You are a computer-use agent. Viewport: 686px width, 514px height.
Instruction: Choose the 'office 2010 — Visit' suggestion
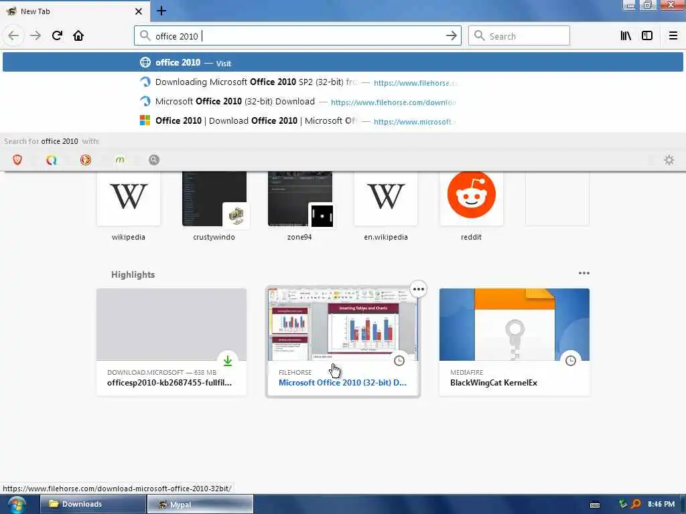point(343,62)
